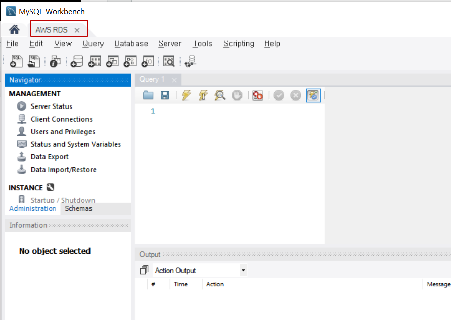Open Server Status
The image size is (451, 320).
[52, 106]
